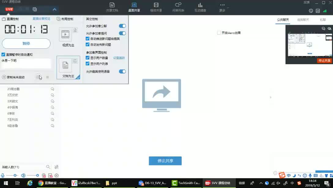The width and height of the screenshot is (333, 188).
Task: Open chat with user 3关皓文
Action: [52, 101]
